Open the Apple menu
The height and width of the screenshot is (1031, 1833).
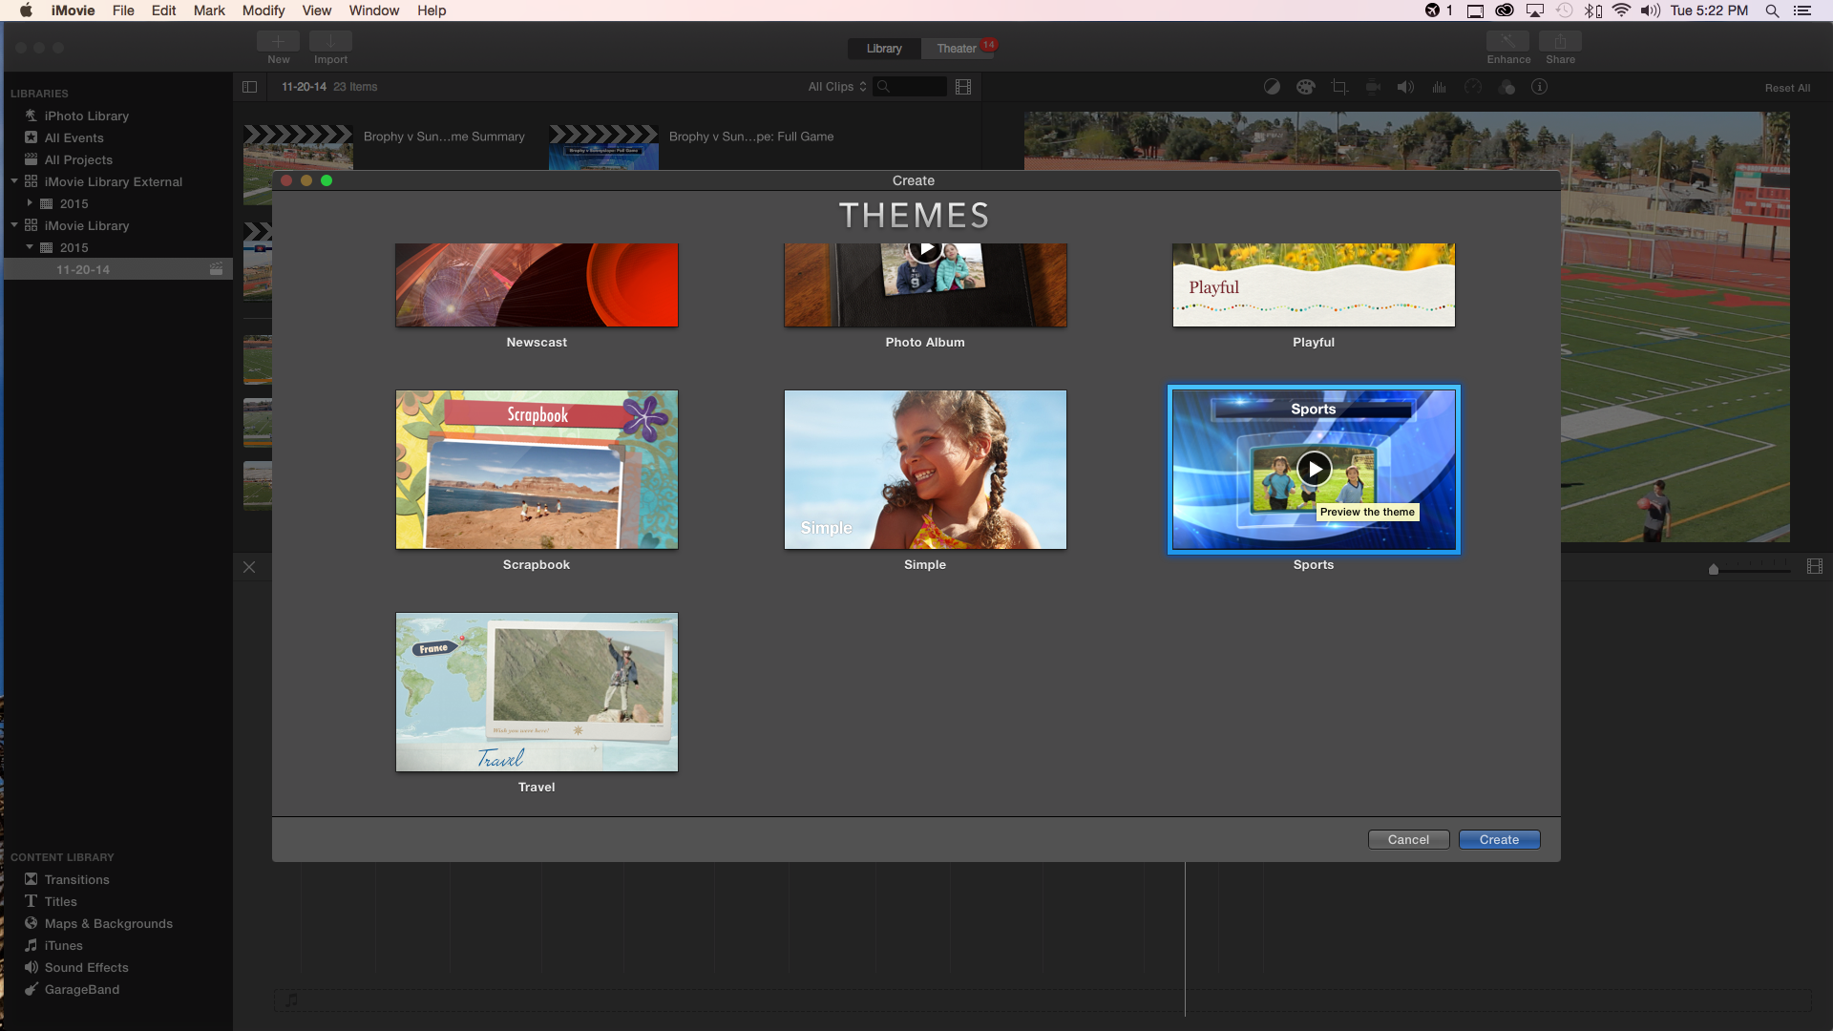point(26,11)
